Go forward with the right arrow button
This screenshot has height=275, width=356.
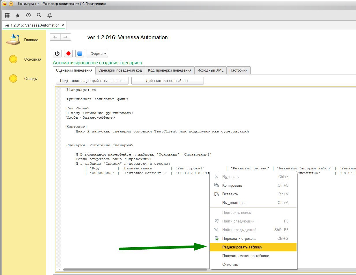click(66, 37)
